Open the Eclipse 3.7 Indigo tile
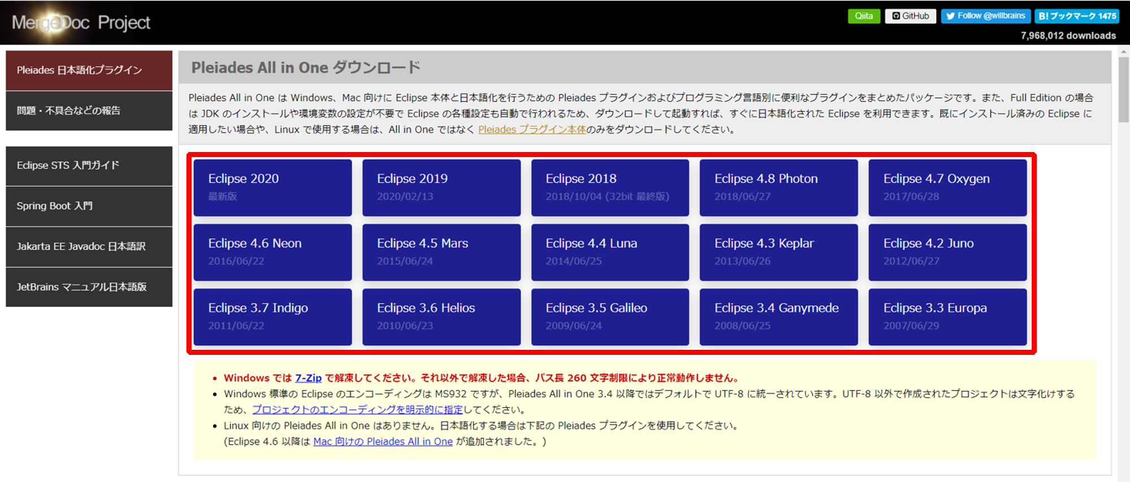The height and width of the screenshot is (482, 1130). tap(273, 317)
